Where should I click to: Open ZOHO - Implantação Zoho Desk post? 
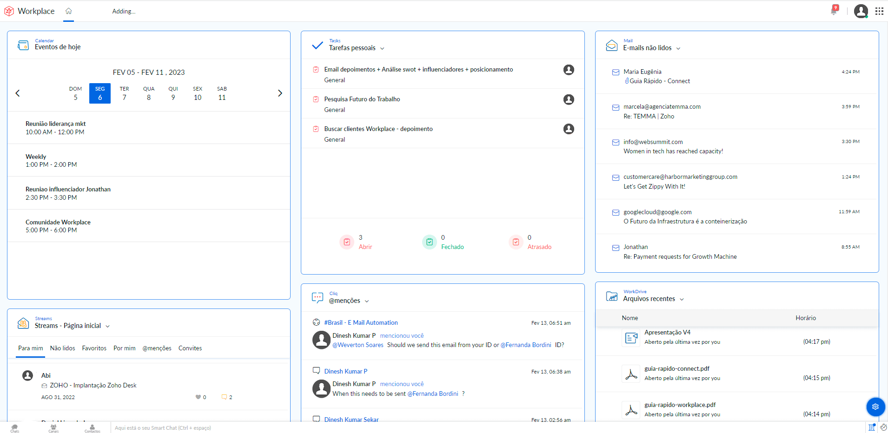point(93,385)
